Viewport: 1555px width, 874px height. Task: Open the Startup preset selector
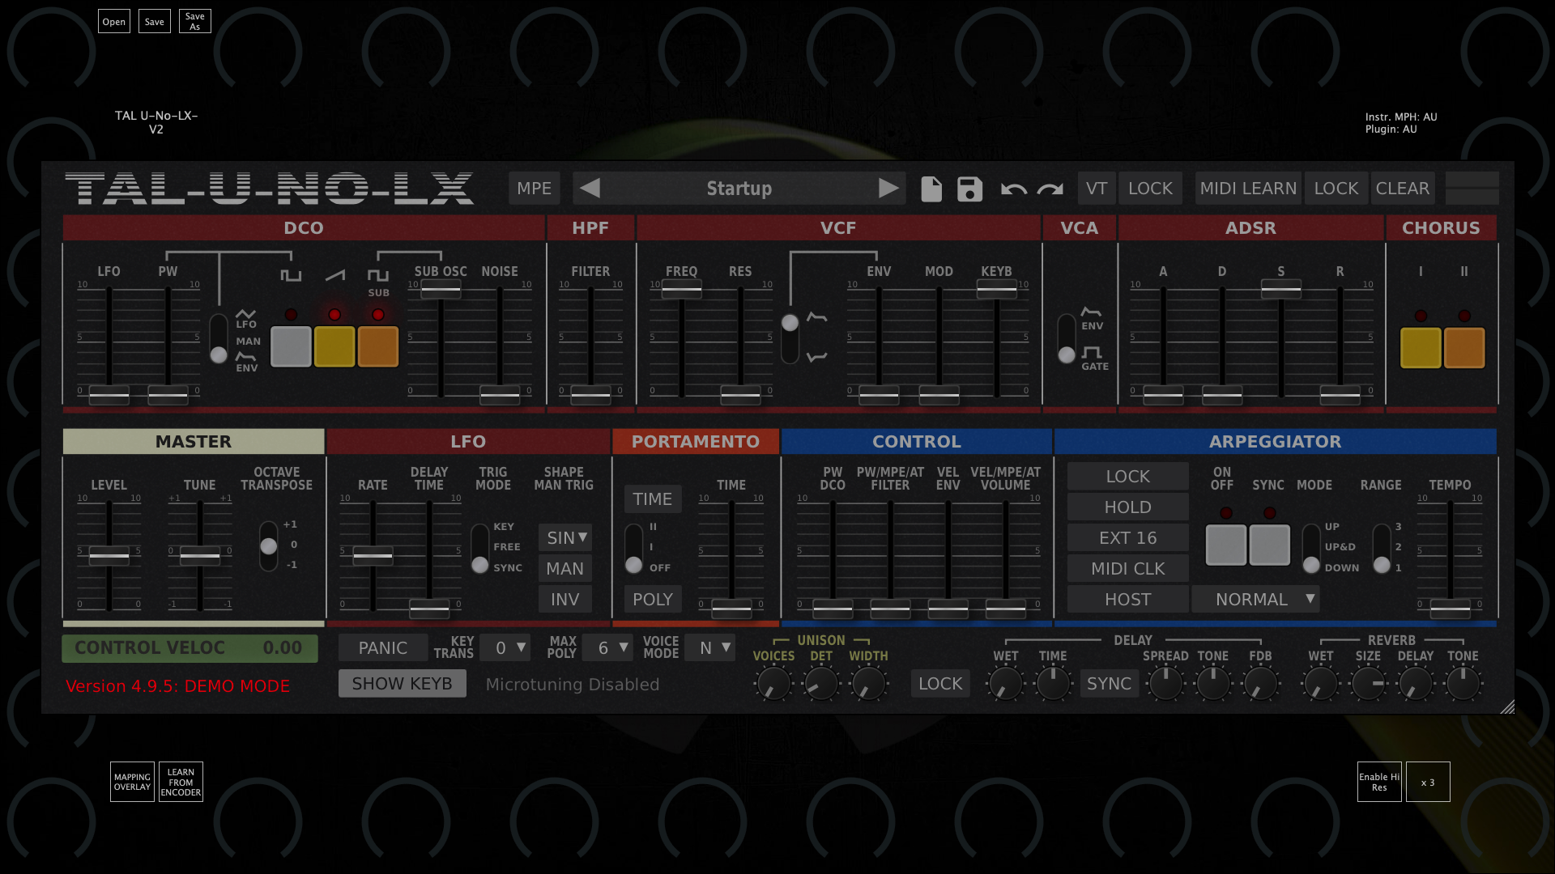pos(739,189)
